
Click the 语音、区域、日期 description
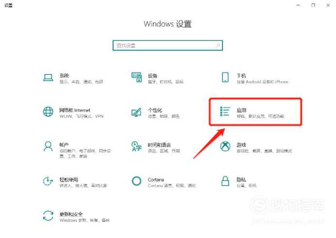pyautogui.click(x=164, y=151)
